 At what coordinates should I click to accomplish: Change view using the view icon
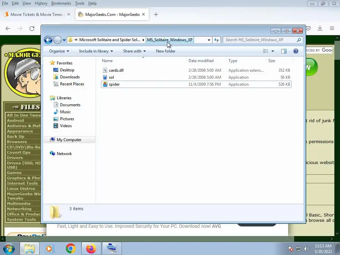[265, 51]
